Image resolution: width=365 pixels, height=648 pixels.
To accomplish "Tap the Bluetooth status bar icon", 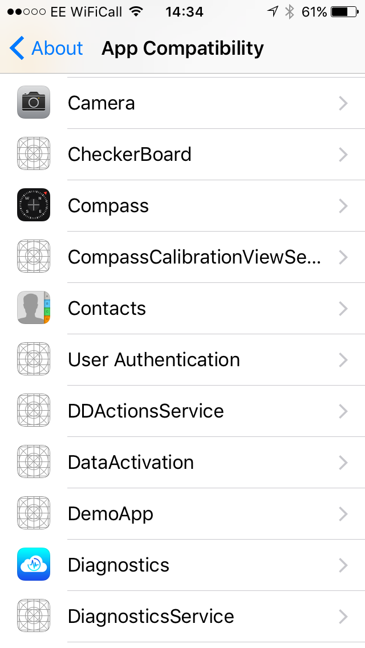I will pyautogui.click(x=290, y=11).
